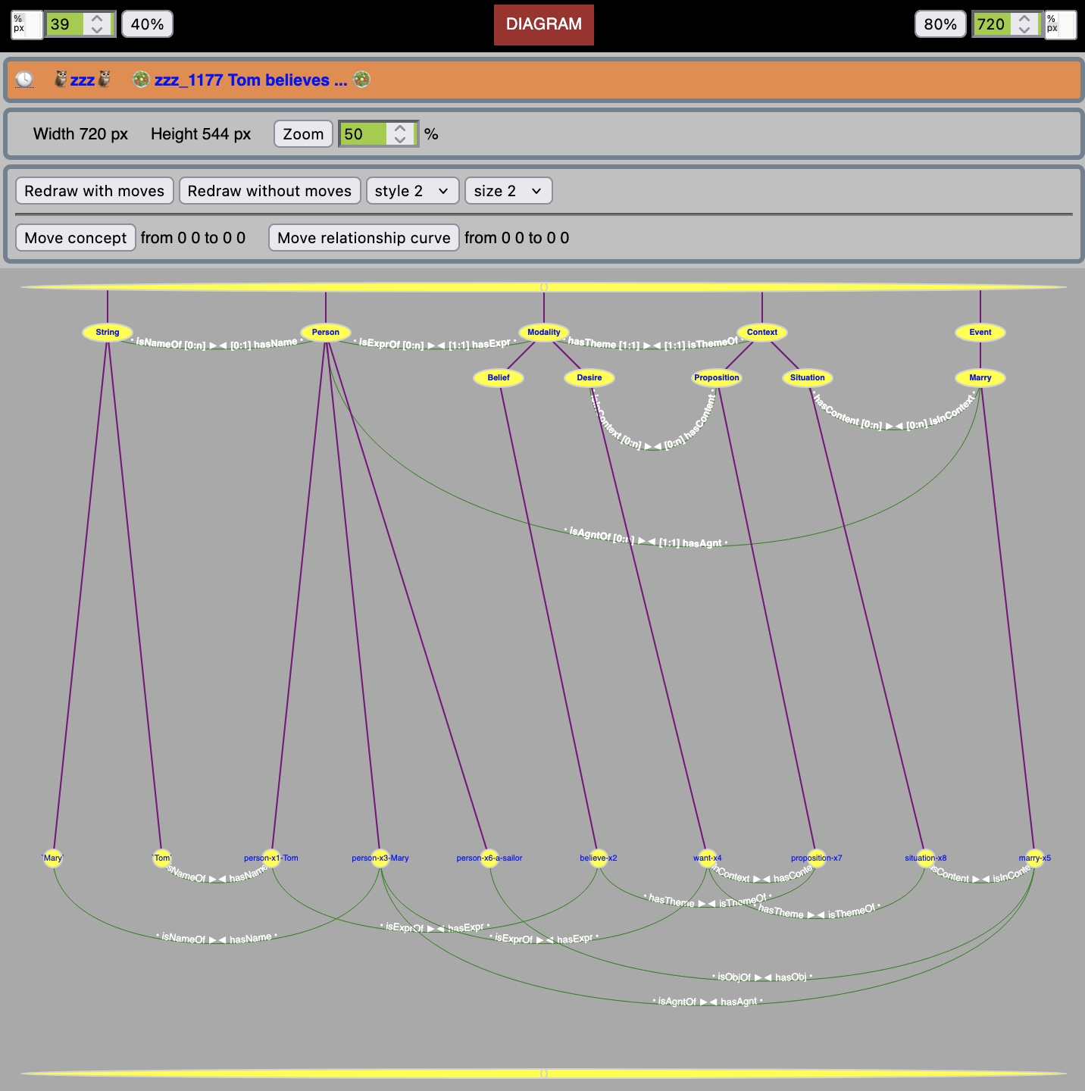Click the wreath icon after 'Tom believes ...'
The width and height of the screenshot is (1085, 1091).
361,79
